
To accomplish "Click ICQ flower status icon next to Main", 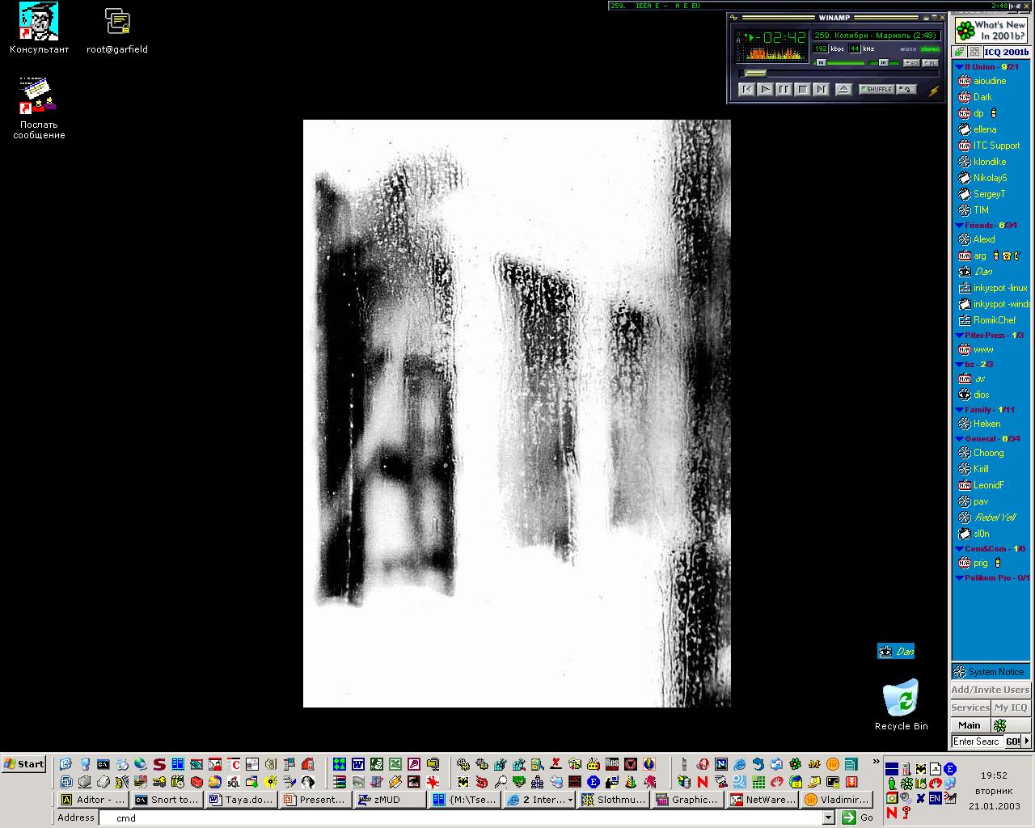I will tap(1000, 725).
